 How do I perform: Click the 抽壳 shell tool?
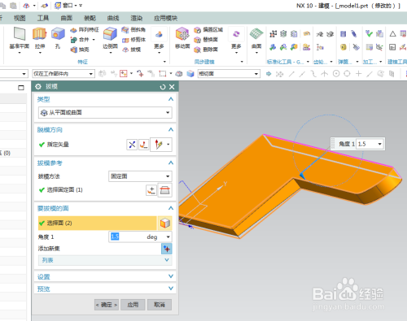pyautogui.click(x=80, y=50)
